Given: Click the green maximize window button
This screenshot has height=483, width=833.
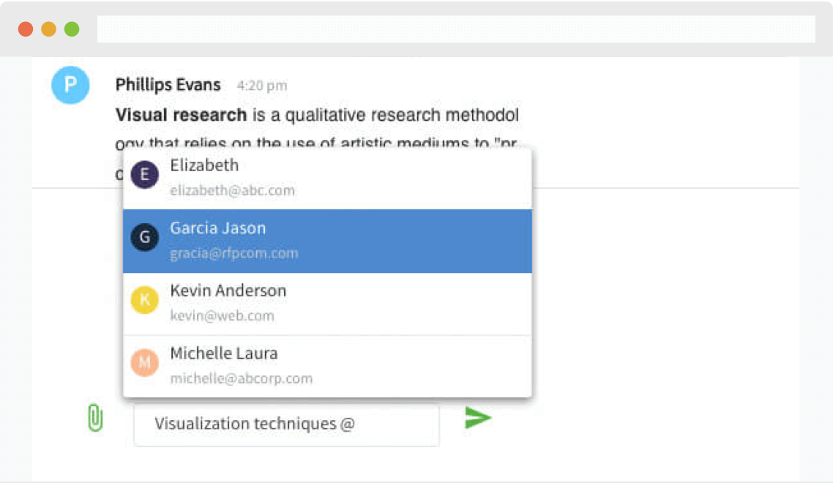Looking at the screenshot, I should 72,29.
